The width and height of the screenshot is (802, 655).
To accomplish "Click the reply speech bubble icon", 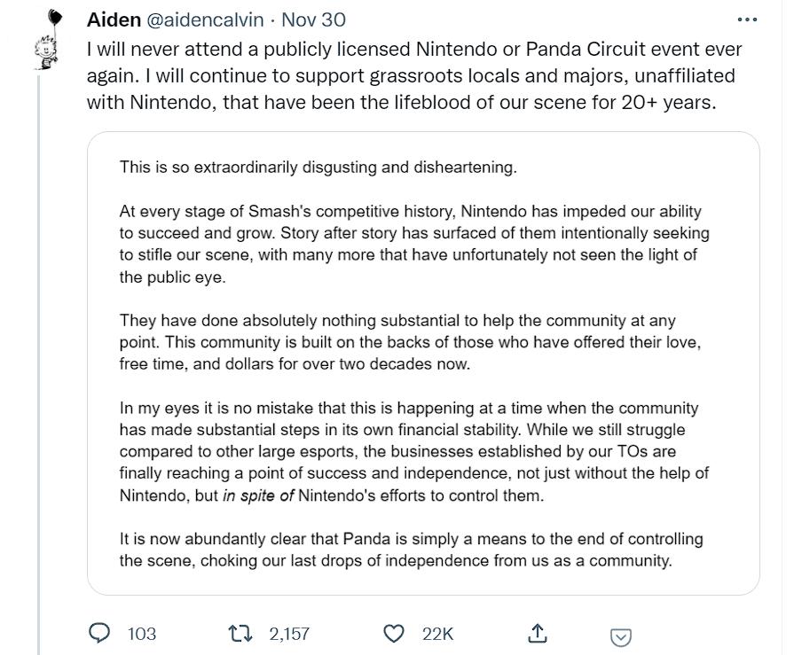I will click(99, 633).
